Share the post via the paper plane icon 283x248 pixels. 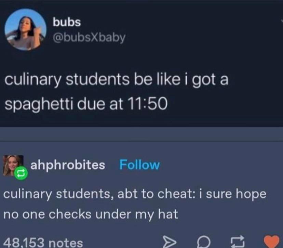169,242
